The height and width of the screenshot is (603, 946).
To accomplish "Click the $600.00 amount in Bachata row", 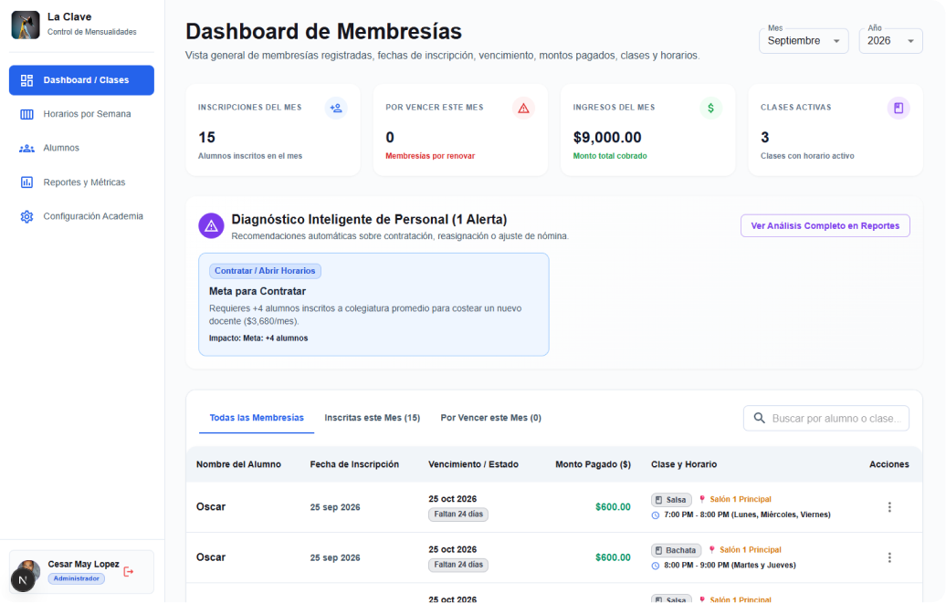I will [613, 557].
